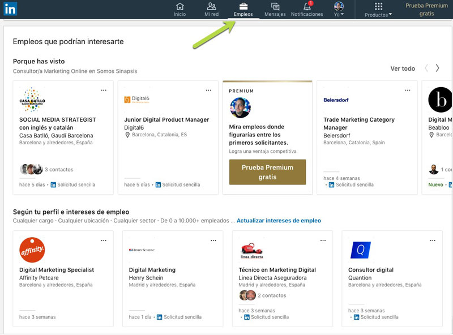This screenshot has width=453, height=335.
Task: Click the Henry Schein logo
Action: (142, 250)
